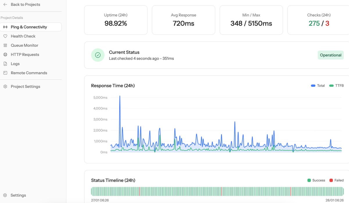Click the back arrow icon beside Back to Projects
This screenshot has height=203, width=349.
[5, 5]
